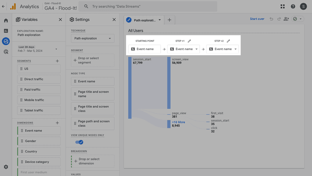Open Admin gear icon in the sidebar

point(6,167)
